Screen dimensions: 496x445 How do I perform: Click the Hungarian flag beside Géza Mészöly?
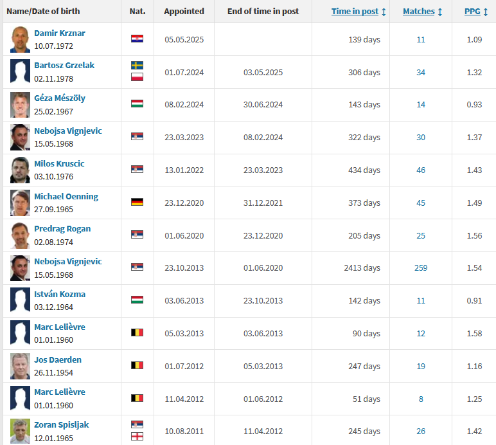pyautogui.click(x=137, y=104)
